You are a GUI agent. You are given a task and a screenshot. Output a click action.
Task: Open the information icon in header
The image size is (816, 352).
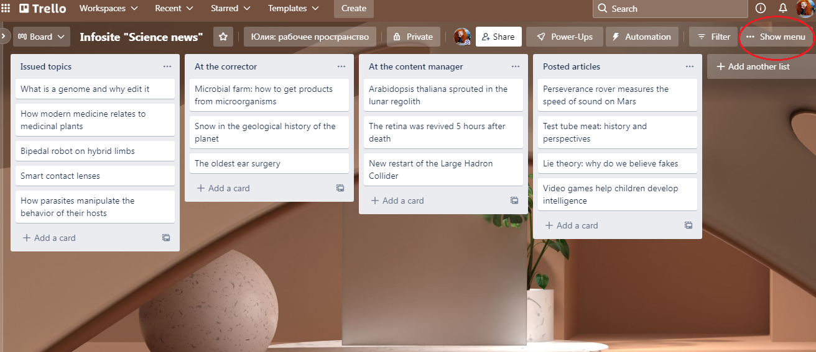(760, 9)
